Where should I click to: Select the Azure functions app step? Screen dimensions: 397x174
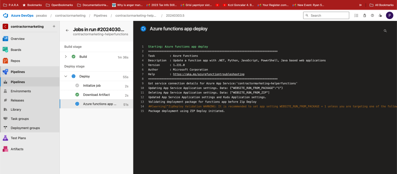(x=96, y=104)
